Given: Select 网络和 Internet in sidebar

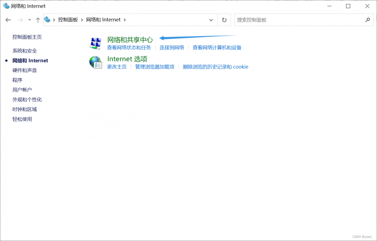Looking at the screenshot, I should 30,60.
